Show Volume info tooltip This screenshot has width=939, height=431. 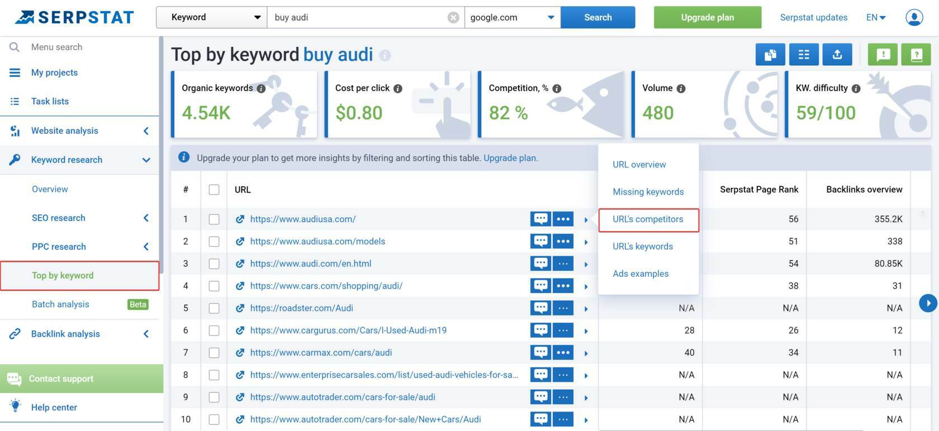[x=681, y=88]
